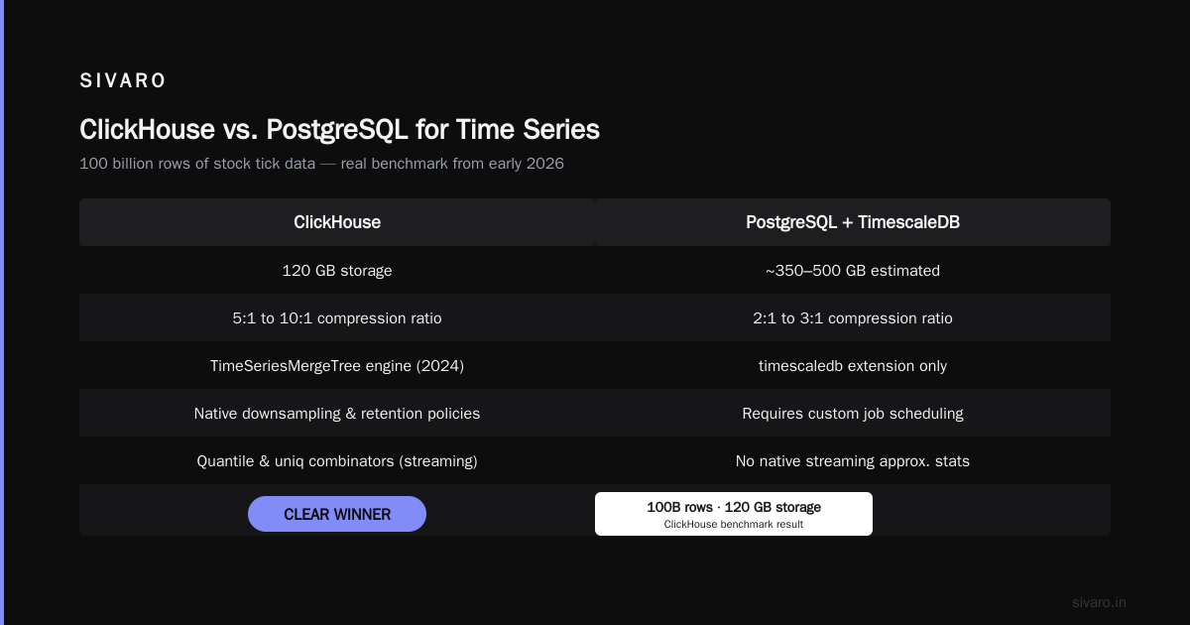Click the CLEAR WINNER button

[x=337, y=514]
